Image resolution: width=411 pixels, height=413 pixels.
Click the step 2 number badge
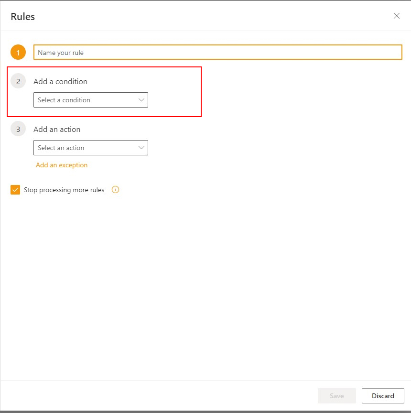point(18,81)
